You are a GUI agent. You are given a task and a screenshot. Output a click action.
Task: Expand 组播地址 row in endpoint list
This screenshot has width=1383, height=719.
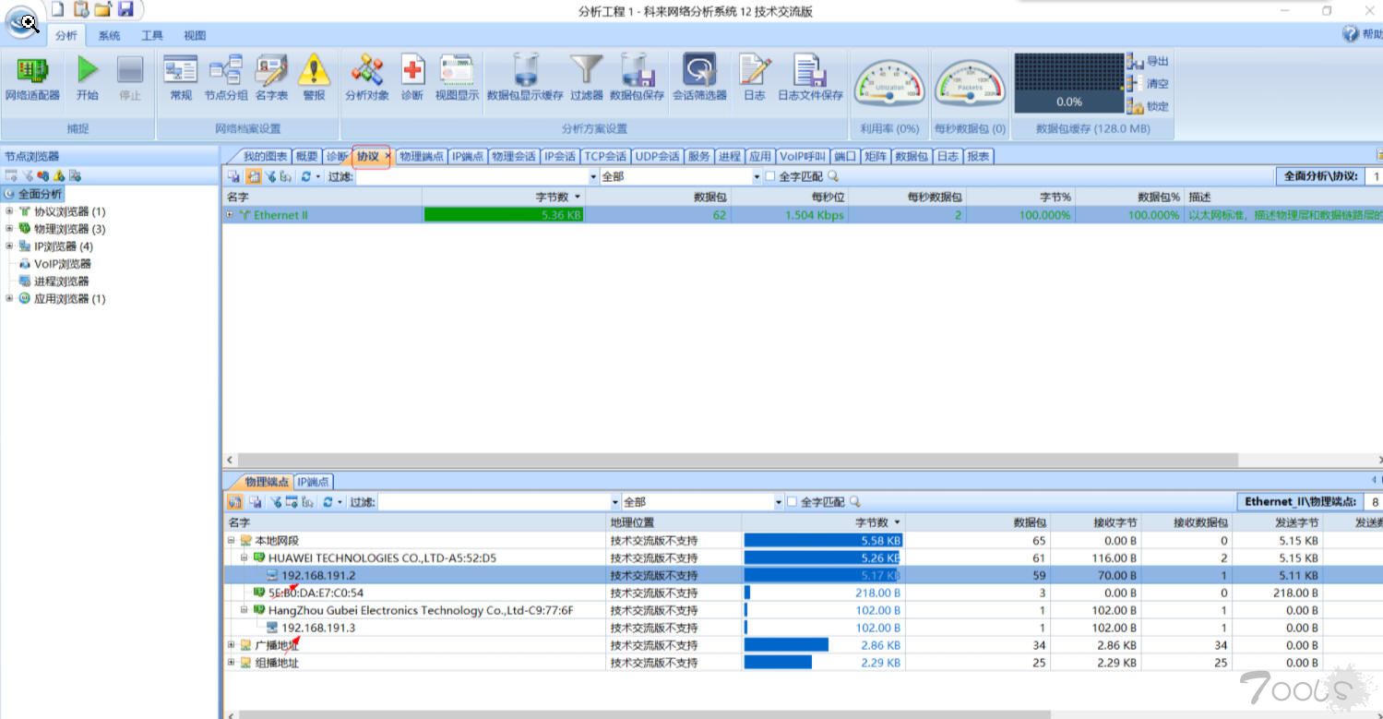[232, 663]
